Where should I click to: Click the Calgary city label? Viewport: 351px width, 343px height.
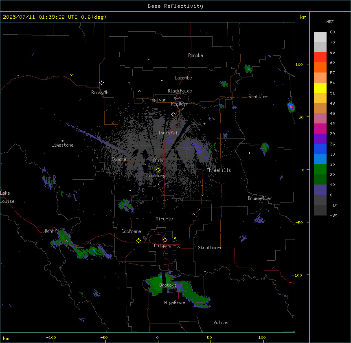pyautogui.click(x=162, y=246)
